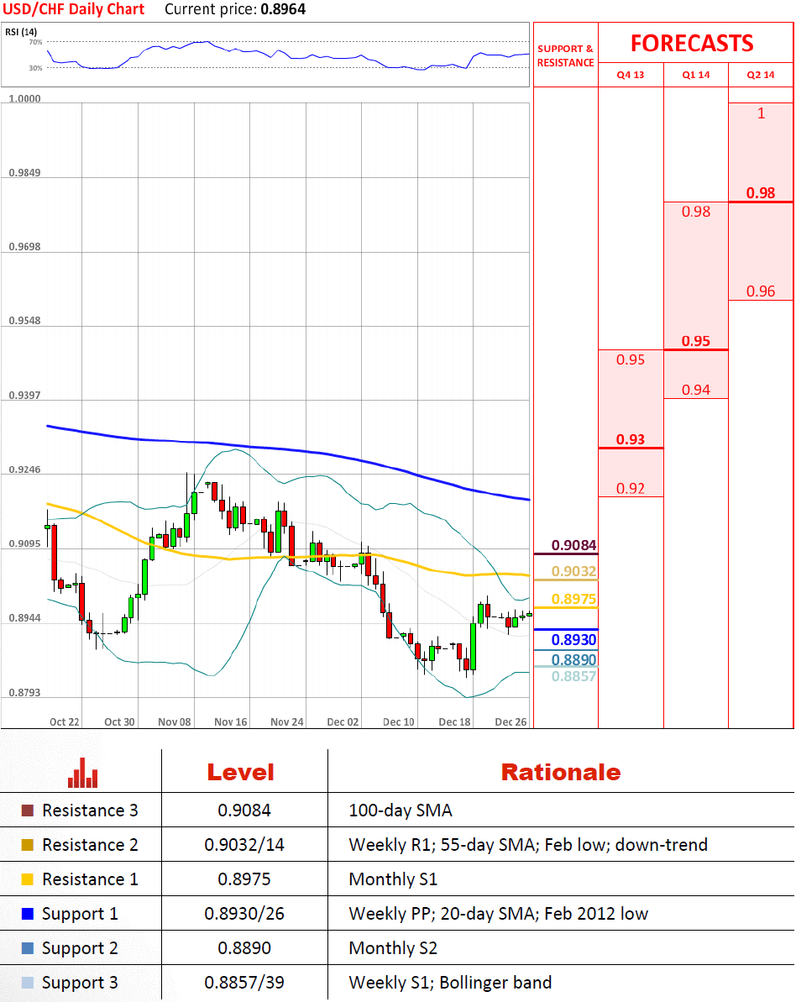The width and height of the screenshot is (796, 1002).
Task: Select the Q4 13 forecast column header
Action: (x=630, y=75)
